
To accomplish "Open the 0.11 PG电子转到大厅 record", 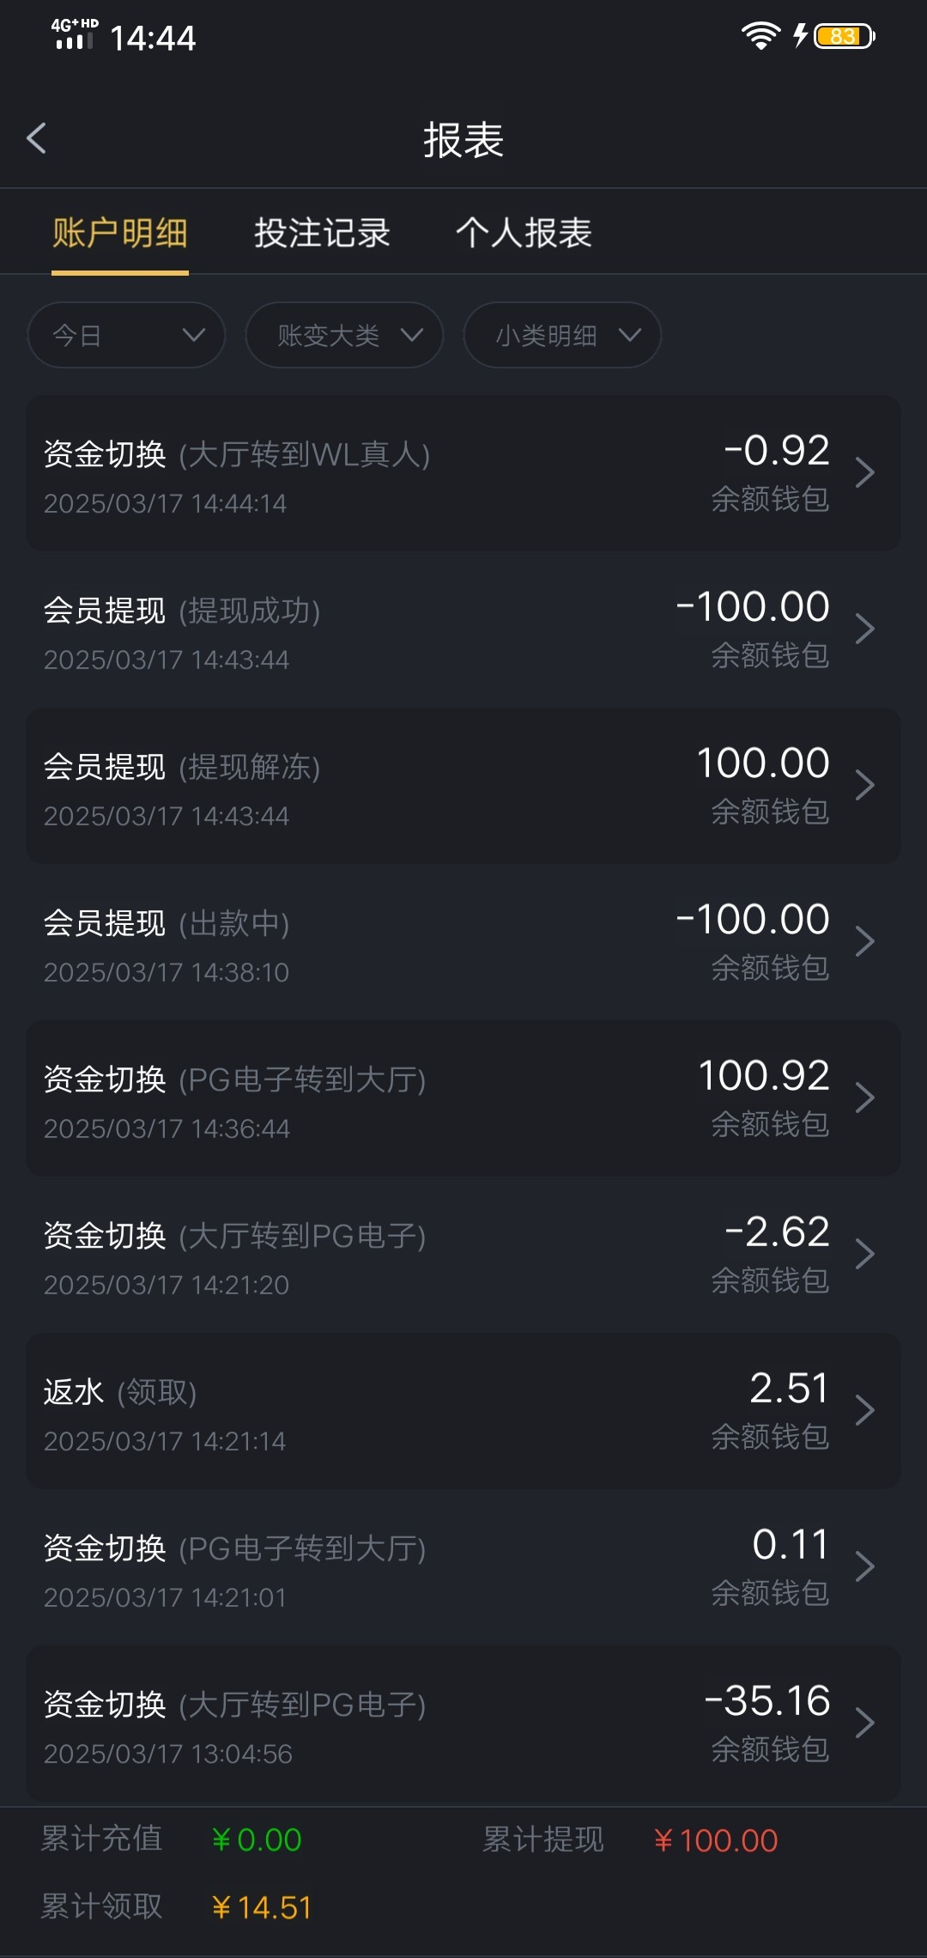I will tap(463, 1567).
